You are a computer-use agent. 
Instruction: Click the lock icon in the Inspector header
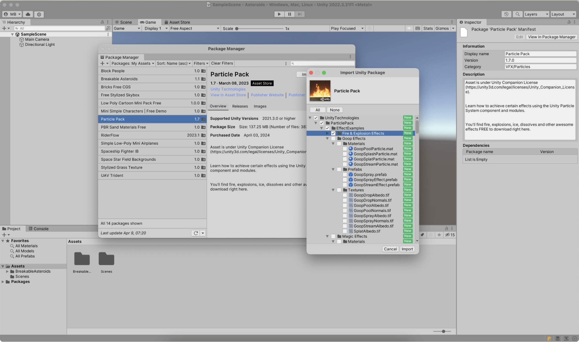pyautogui.click(x=569, y=22)
